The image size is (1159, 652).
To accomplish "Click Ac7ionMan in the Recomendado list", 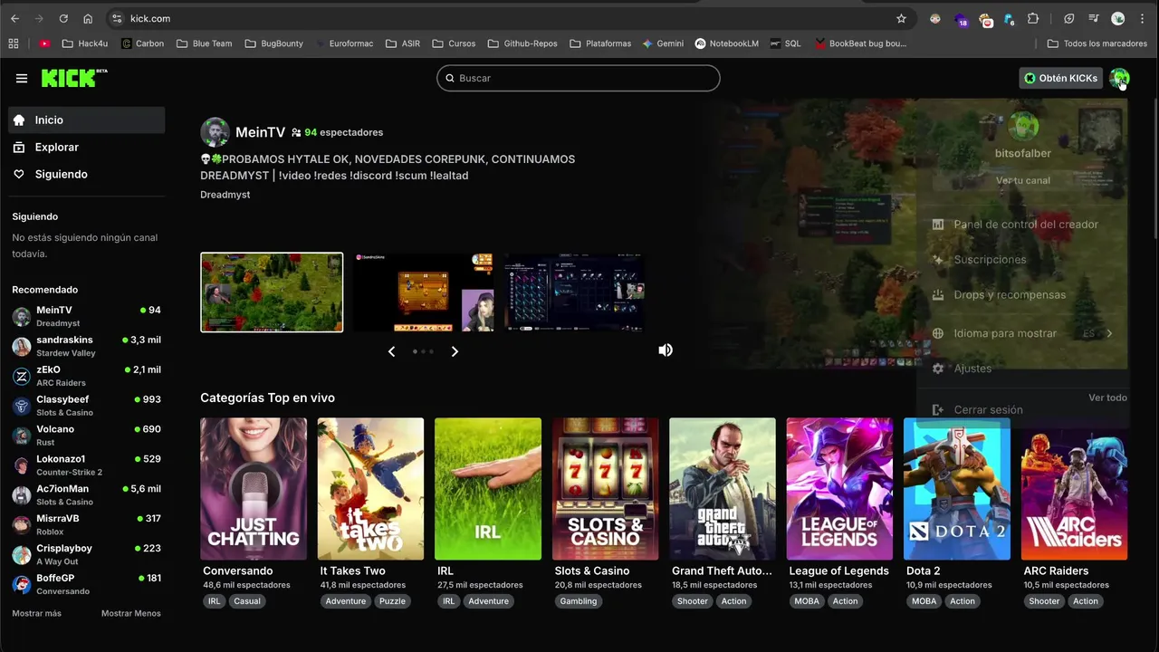I will [x=87, y=495].
